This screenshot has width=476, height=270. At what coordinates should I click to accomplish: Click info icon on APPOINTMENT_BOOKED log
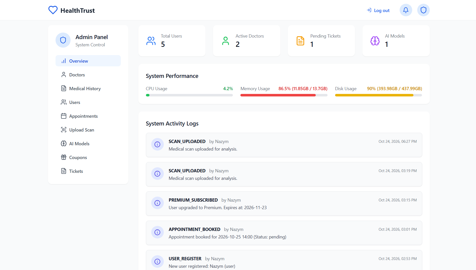[157, 232]
